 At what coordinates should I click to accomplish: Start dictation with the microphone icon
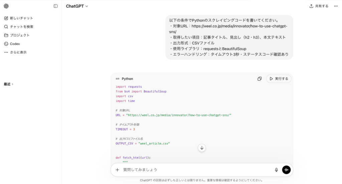pyautogui.click(x=276, y=170)
